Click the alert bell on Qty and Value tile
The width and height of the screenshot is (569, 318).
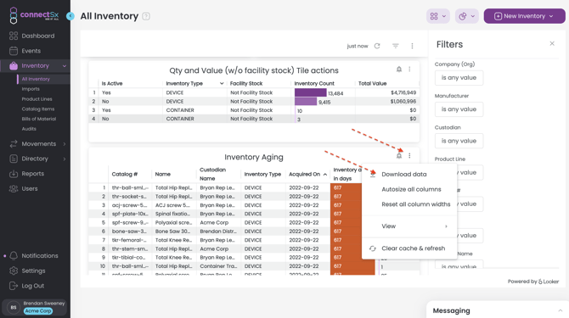399,70
